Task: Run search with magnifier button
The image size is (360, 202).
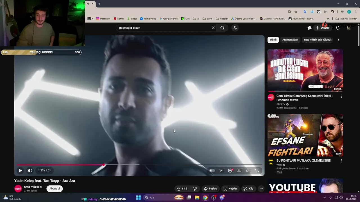Action: pyautogui.click(x=222, y=28)
